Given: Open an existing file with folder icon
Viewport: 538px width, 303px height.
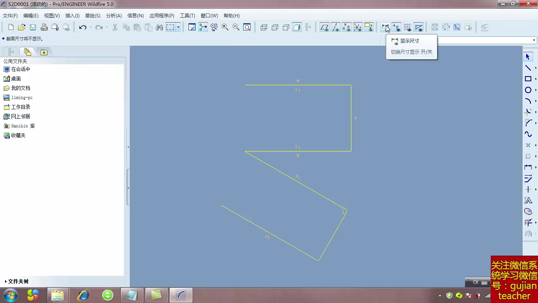Looking at the screenshot, I should click(22, 27).
